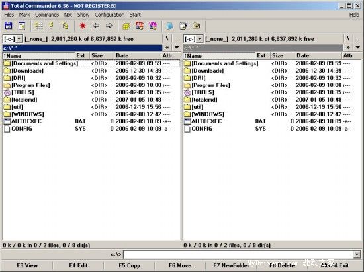Viewport: 364px width, 272px height.
Task: Click the F4 Edit button
Action: (78, 265)
